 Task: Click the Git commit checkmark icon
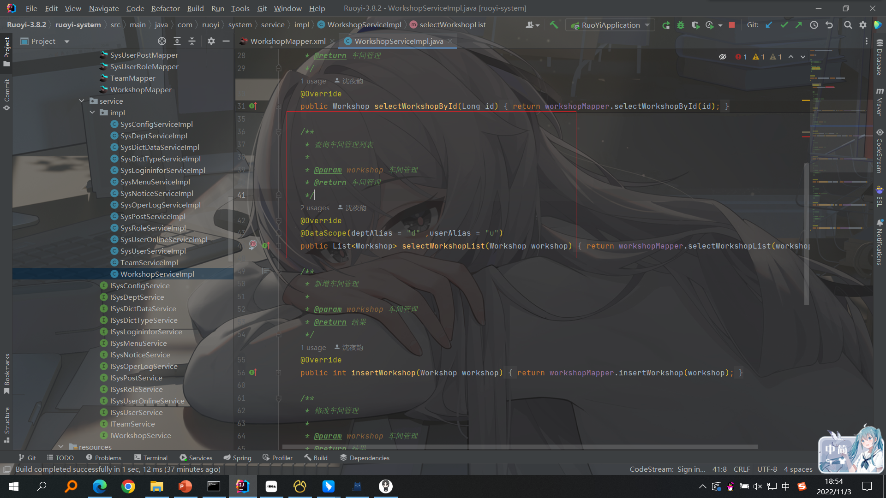click(x=784, y=25)
